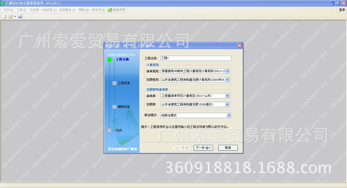Open the 版本号 menu

click(98, 10)
